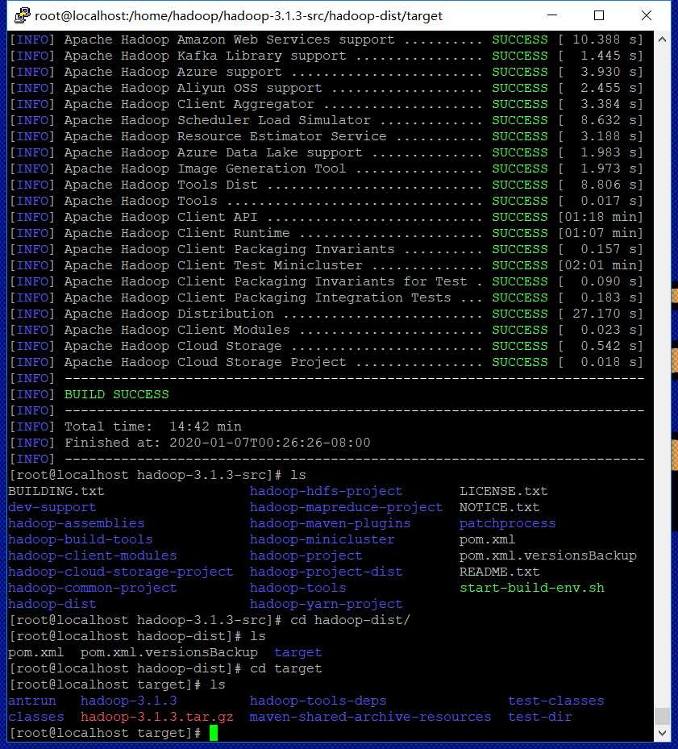
Task: Click dev-support directory name
Action: 52,507
